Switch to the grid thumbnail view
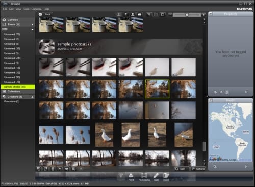255x187 pixels. [x=156, y=15]
